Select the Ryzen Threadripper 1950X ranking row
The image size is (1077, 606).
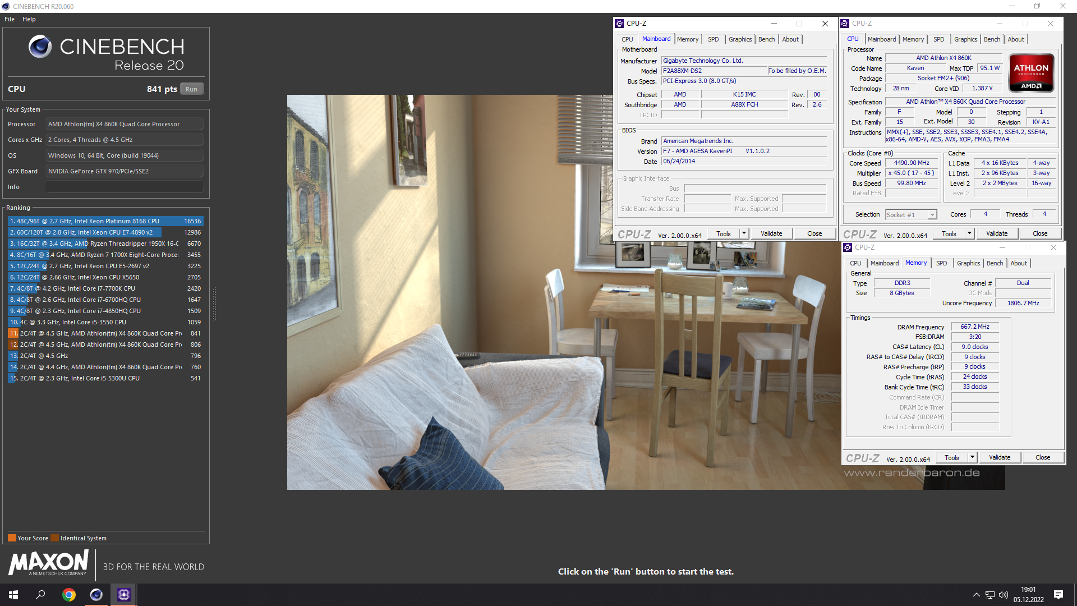point(105,244)
